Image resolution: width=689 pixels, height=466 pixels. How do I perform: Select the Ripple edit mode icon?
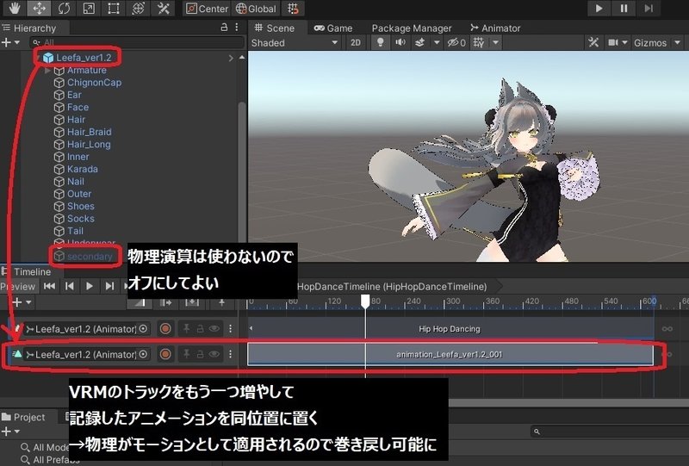(166, 302)
